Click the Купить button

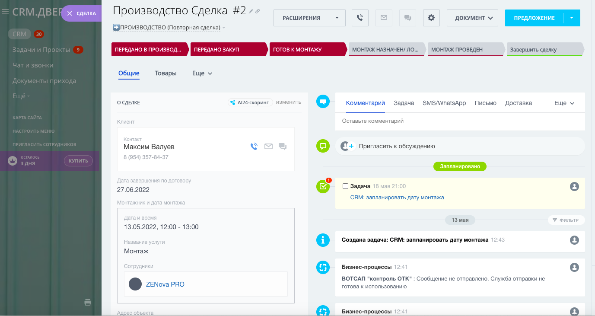(78, 161)
